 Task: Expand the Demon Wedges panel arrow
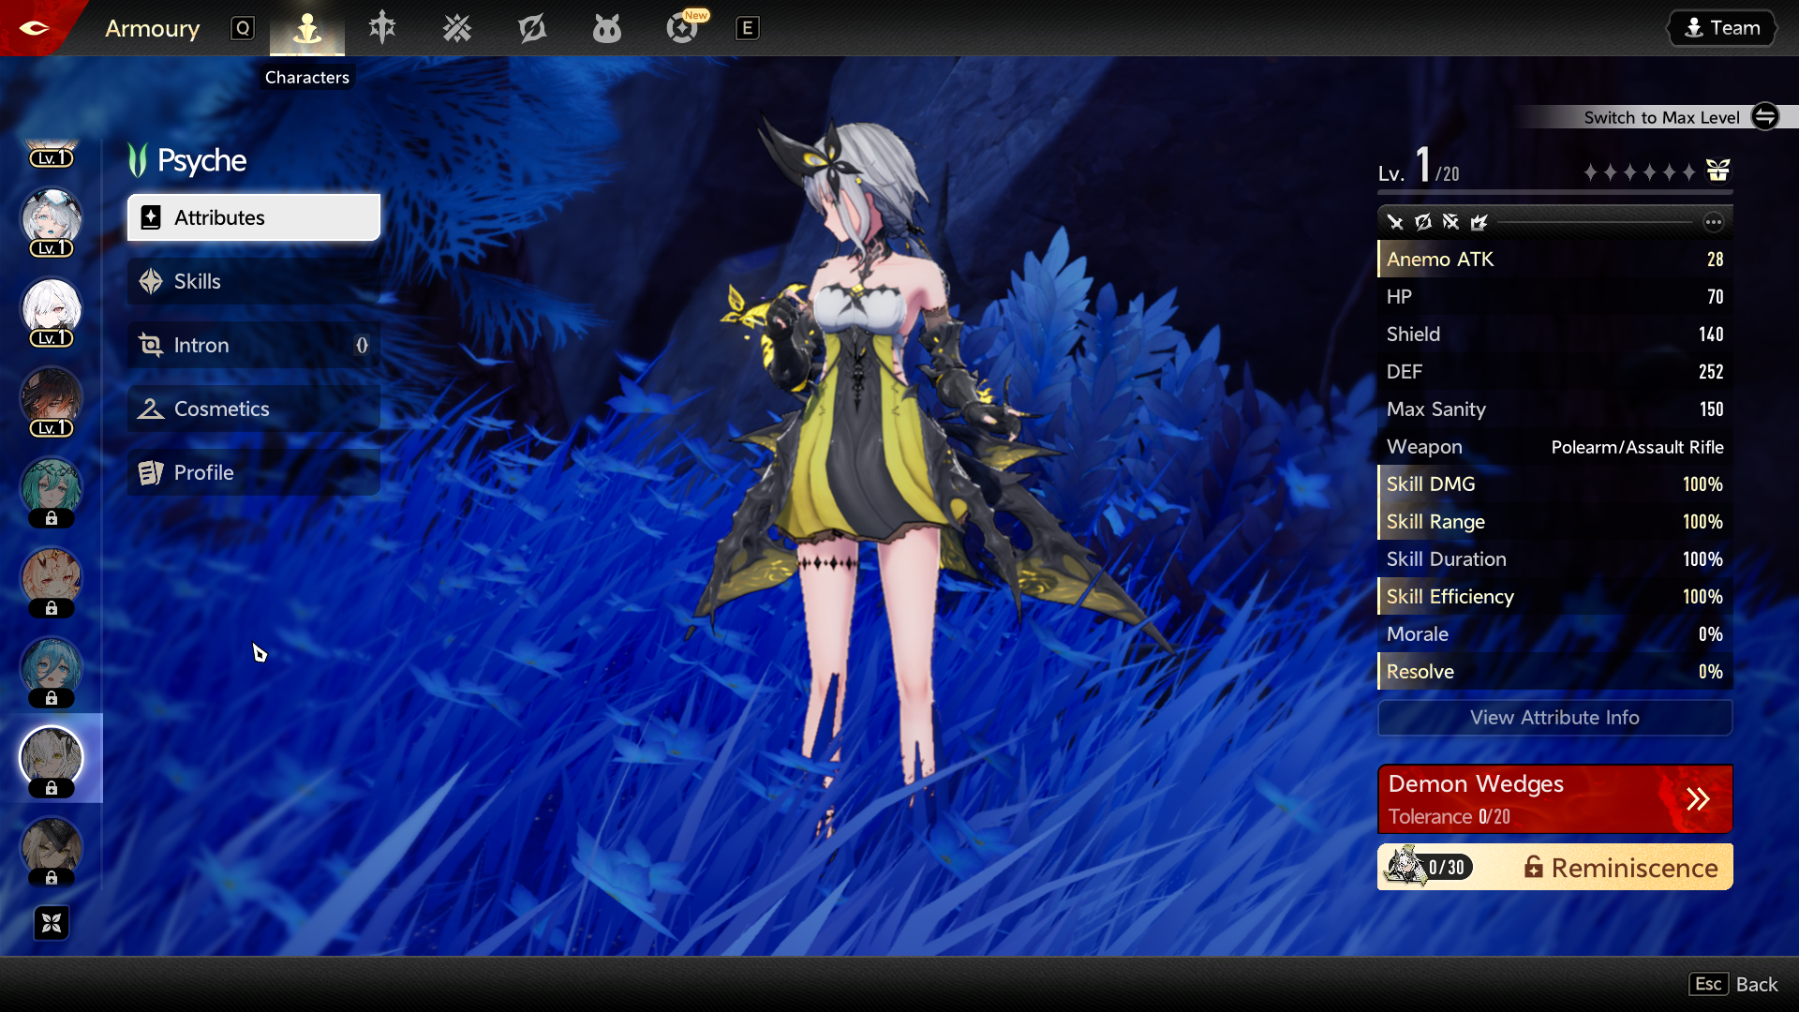(x=1698, y=799)
